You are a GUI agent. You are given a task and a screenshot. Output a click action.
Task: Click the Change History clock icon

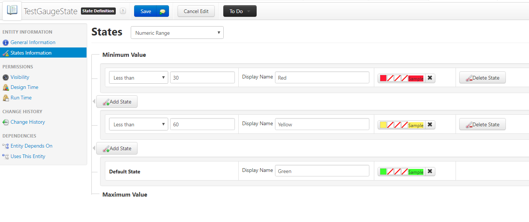click(6, 122)
